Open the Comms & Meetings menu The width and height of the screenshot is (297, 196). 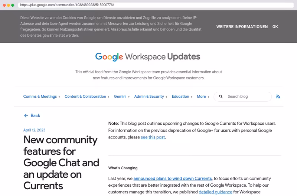tap(40, 97)
